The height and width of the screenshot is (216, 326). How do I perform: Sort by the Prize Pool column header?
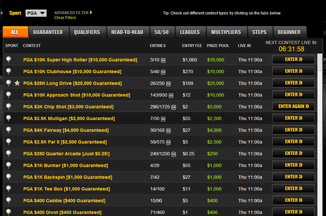click(x=218, y=46)
